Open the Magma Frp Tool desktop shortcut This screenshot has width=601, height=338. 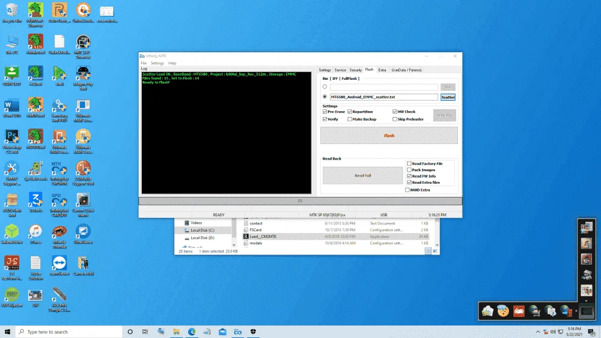tap(83, 79)
